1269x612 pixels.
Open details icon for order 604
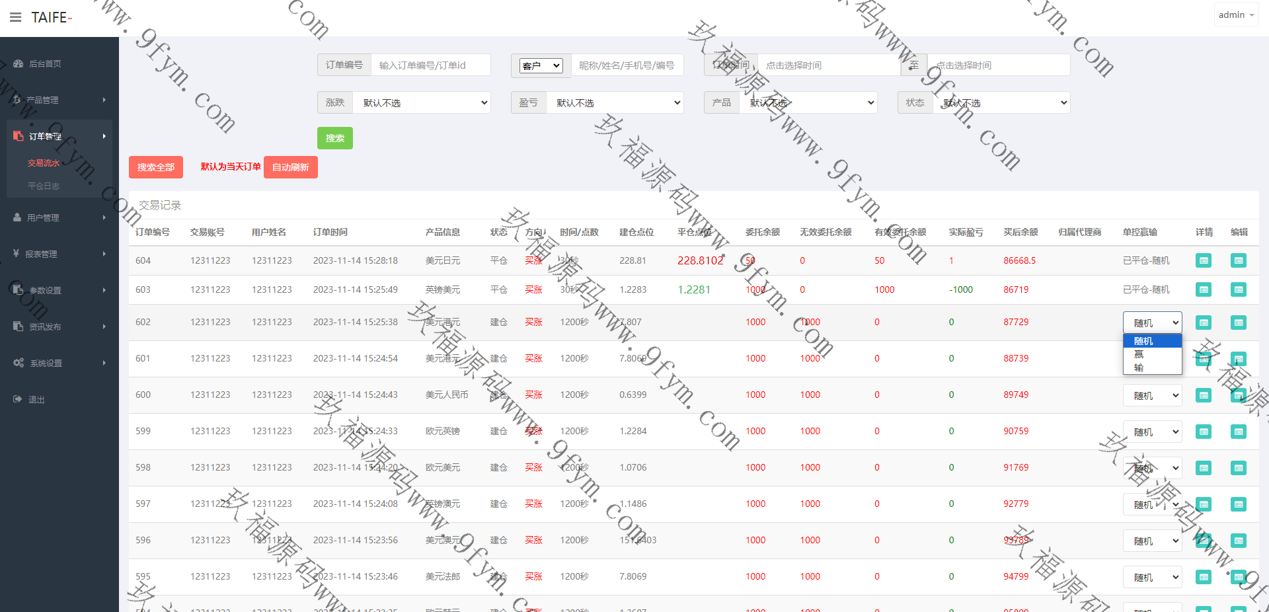(x=1204, y=260)
